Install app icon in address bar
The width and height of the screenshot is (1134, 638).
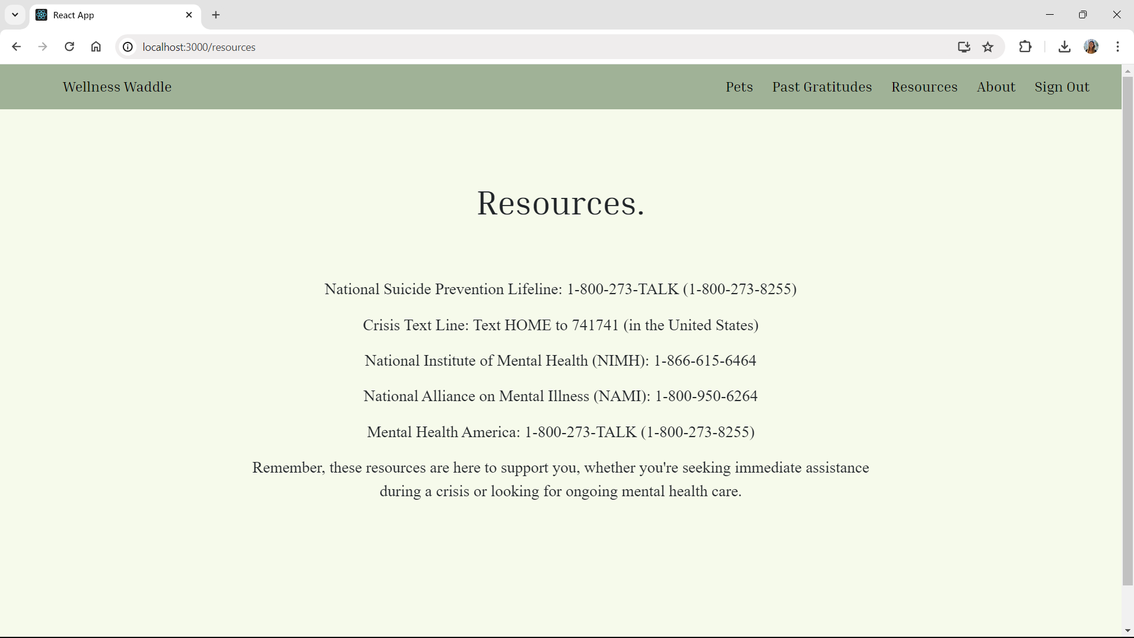(x=964, y=47)
